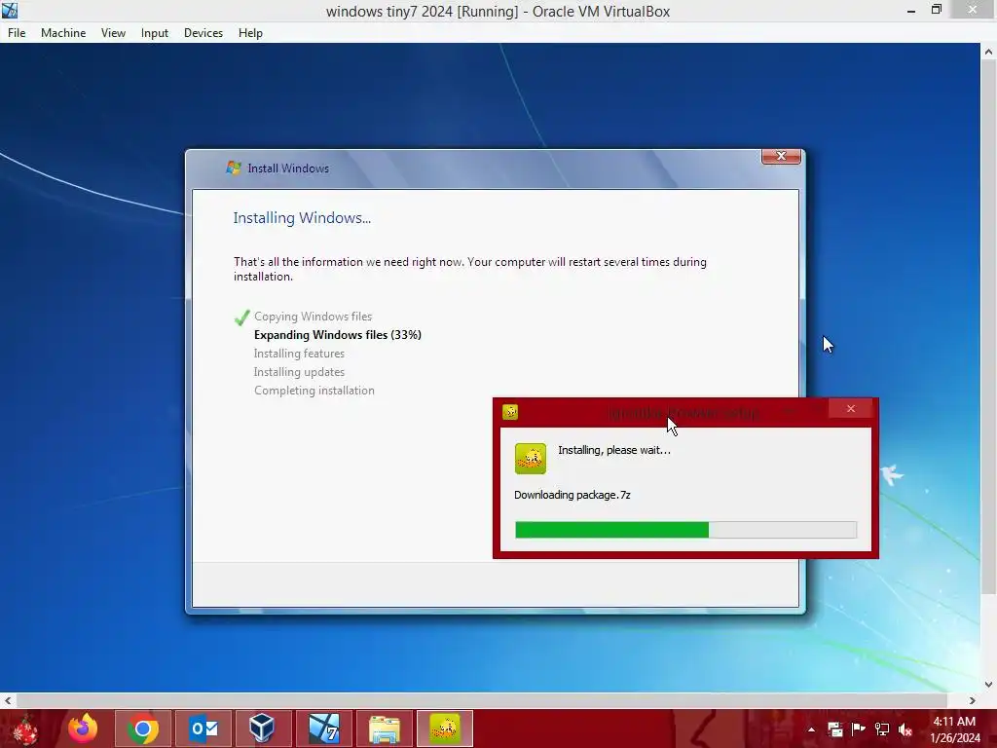Open the Machine menu
Viewport: 997px width, 748px height.
coord(63,33)
